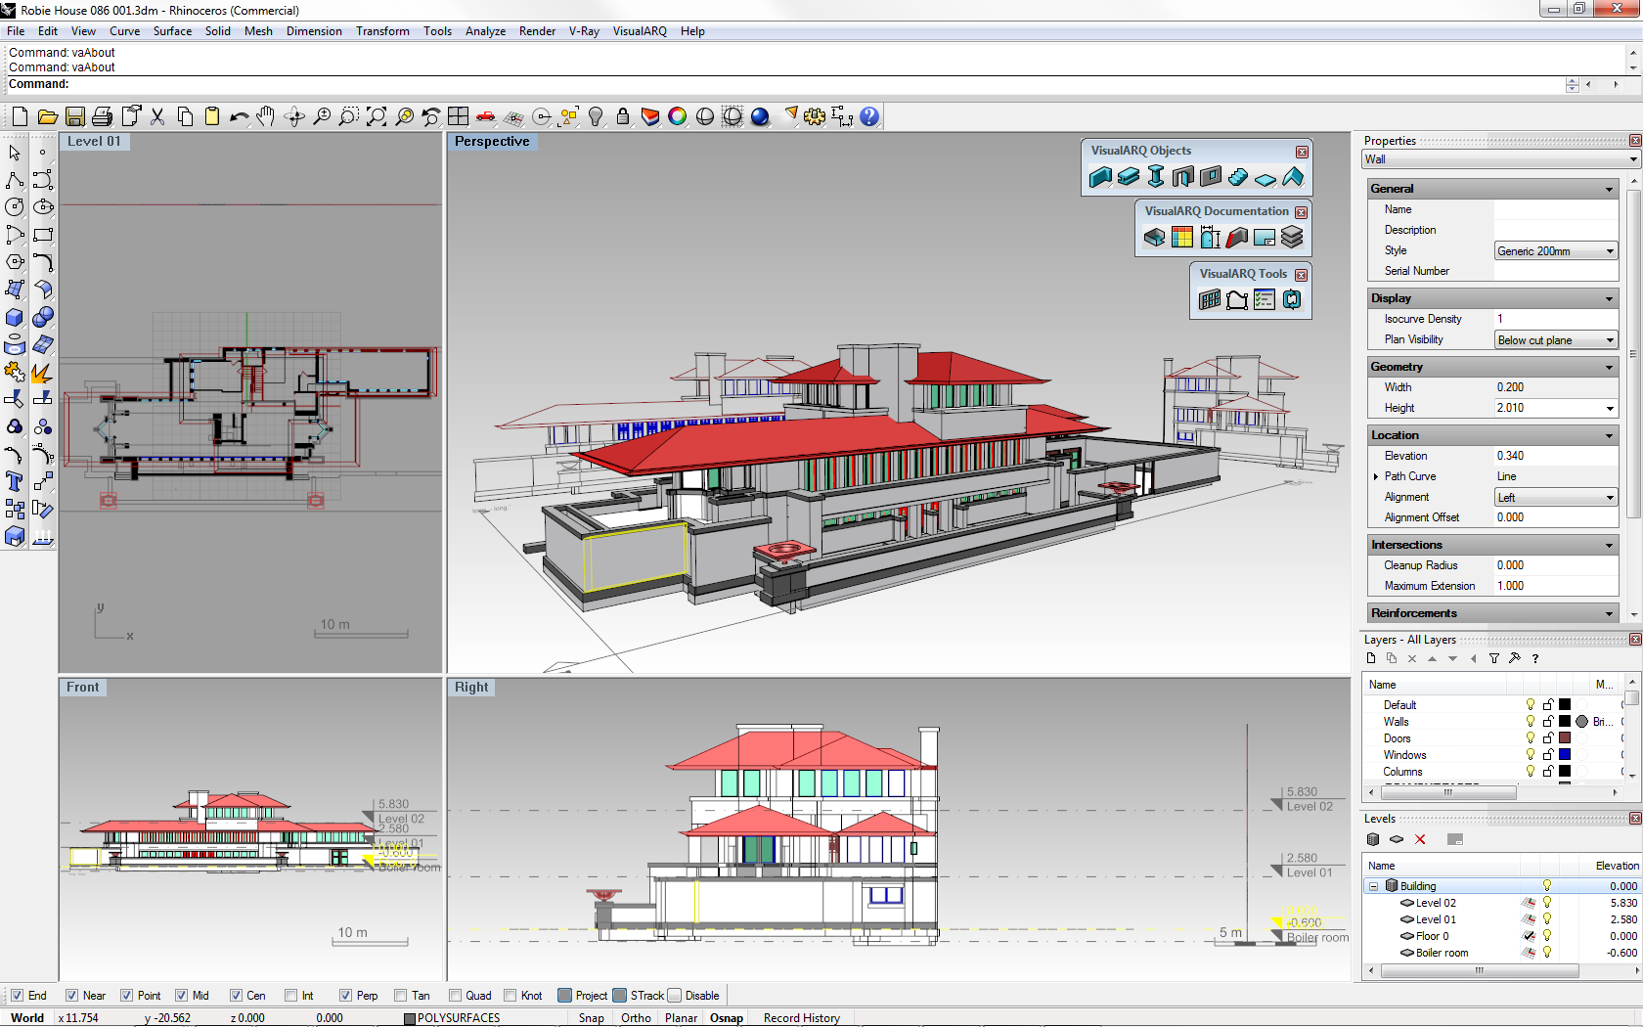Expand the Path Curve property
Image resolution: width=1643 pixels, height=1027 pixels.
(x=1376, y=477)
